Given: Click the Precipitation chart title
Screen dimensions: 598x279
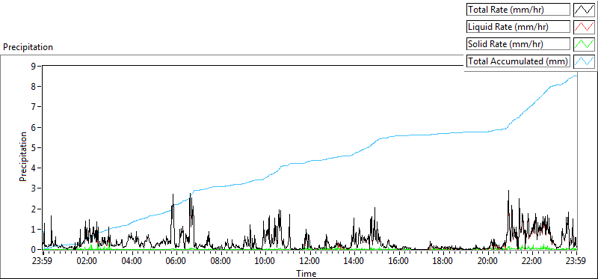Looking at the screenshot, I should click(28, 47).
